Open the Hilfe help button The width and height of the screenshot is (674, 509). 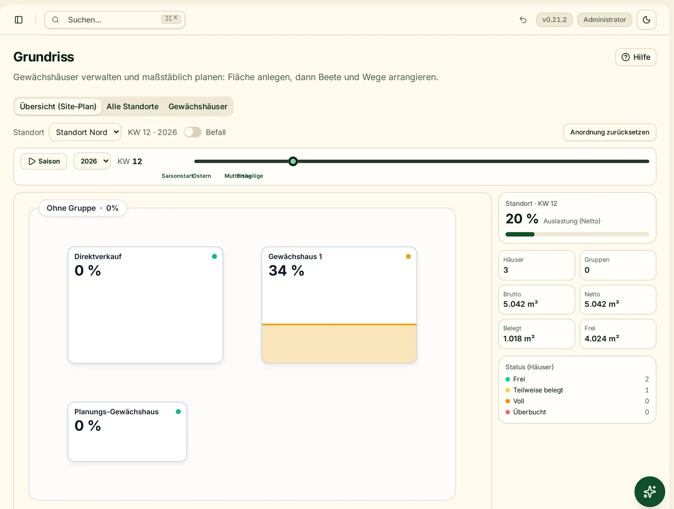point(636,57)
